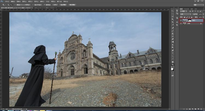The image size is (205, 111).
Task: Open the zoom tool preset picker arrow
Action: tap(5, 5)
